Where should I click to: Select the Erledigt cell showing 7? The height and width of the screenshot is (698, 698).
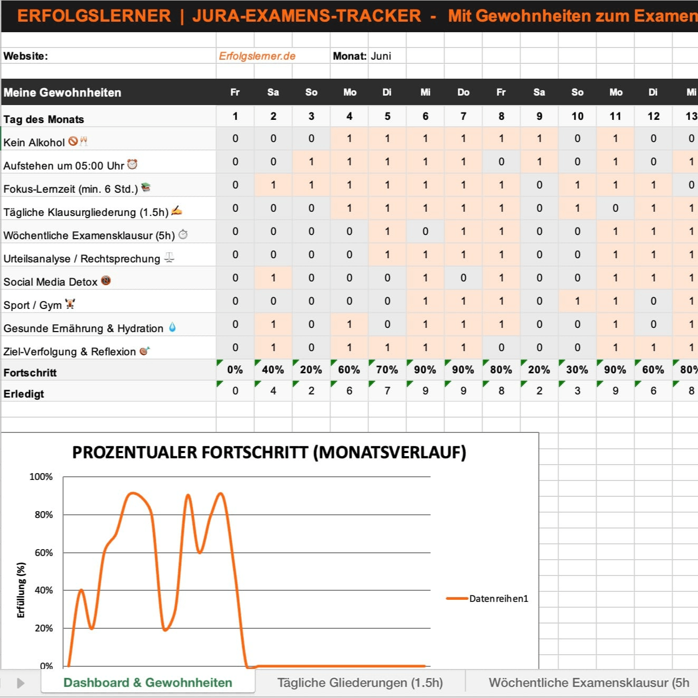pyautogui.click(x=388, y=391)
